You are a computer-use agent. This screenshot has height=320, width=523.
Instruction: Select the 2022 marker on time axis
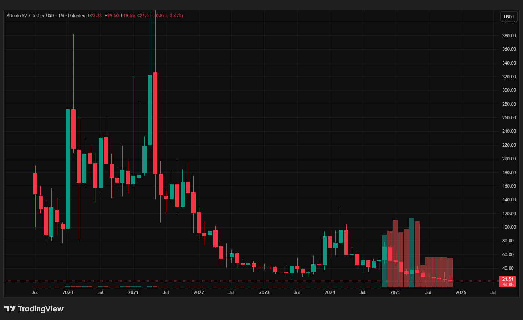[x=199, y=292]
